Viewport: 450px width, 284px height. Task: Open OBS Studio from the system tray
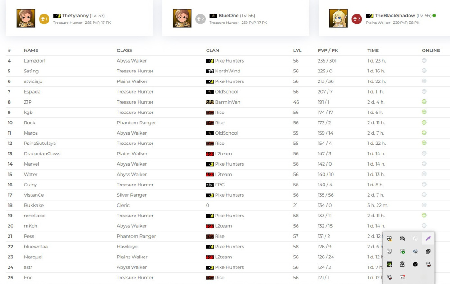point(415,264)
